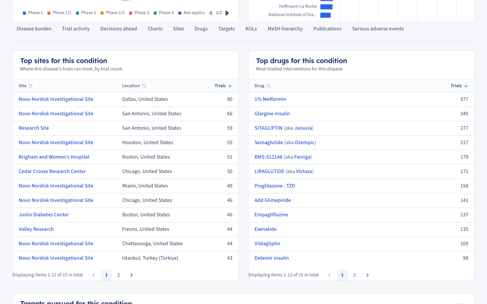Sort drugs table by Drug column
Viewport: 487px width, 304px height.
pos(263,86)
